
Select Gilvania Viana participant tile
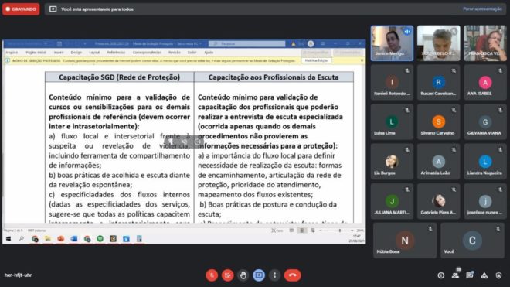pos(485,122)
